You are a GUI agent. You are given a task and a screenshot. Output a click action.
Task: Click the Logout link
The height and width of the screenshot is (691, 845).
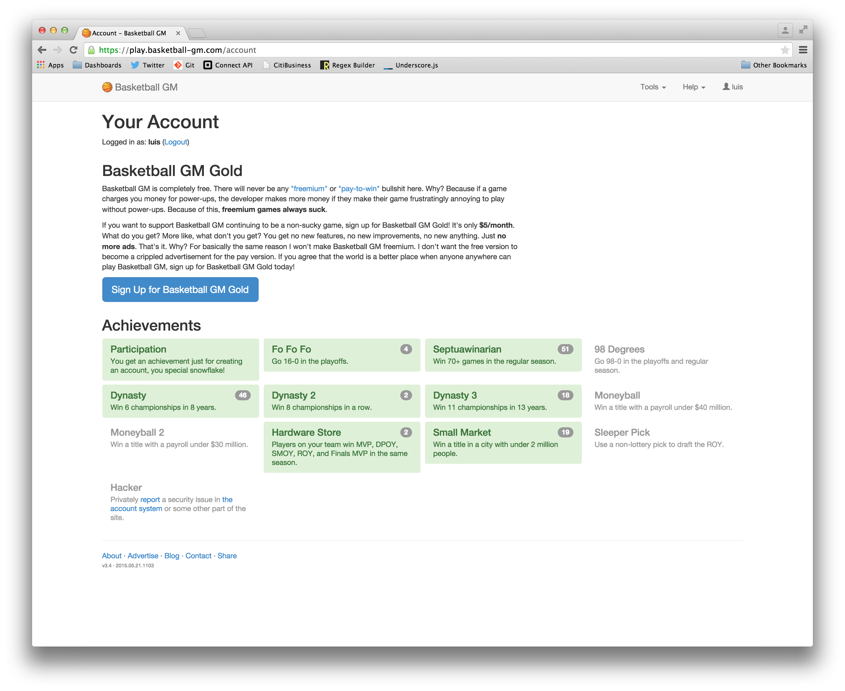[x=175, y=142]
